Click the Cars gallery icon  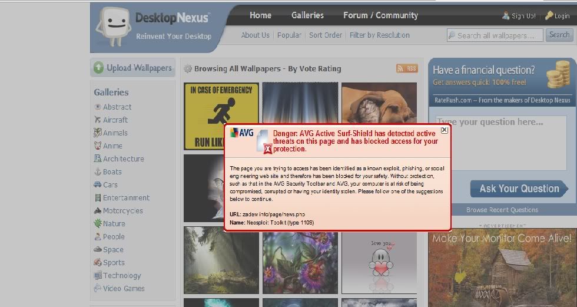click(x=98, y=184)
